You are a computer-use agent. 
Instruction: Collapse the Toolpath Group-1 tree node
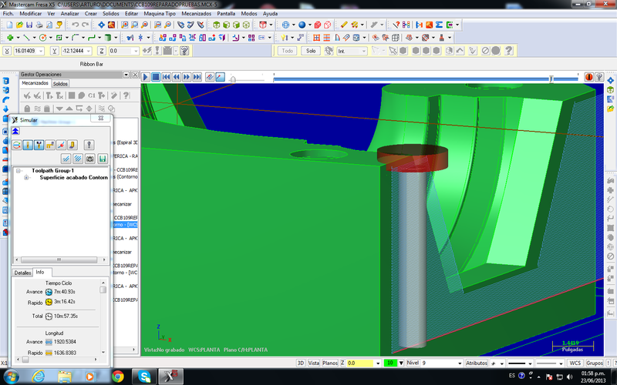[18, 170]
